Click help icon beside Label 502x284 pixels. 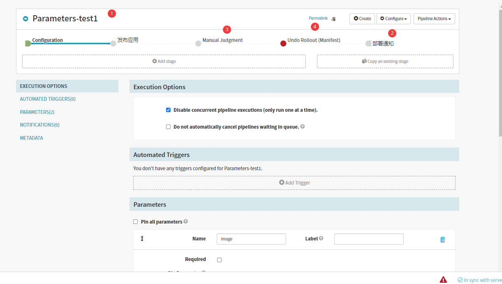pos(321,238)
